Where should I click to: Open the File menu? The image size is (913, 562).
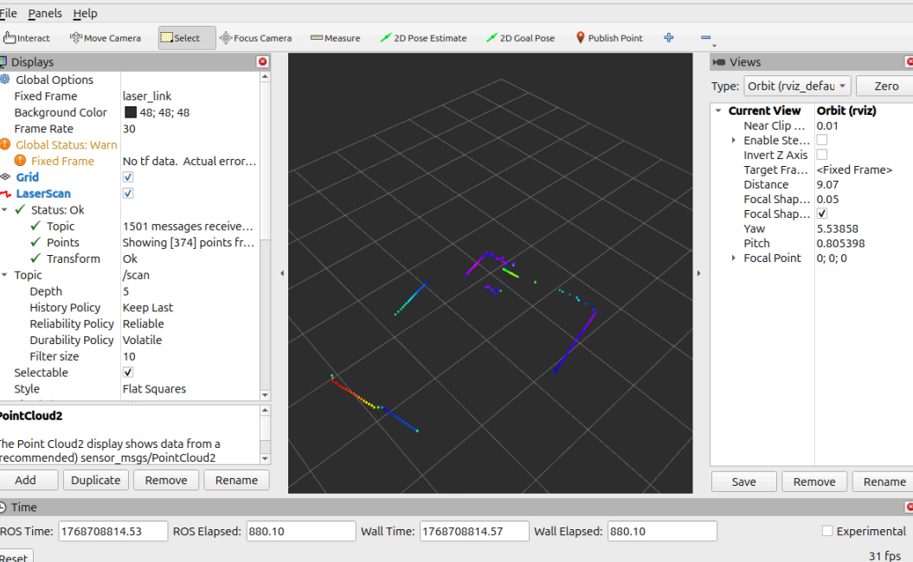[8, 13]
